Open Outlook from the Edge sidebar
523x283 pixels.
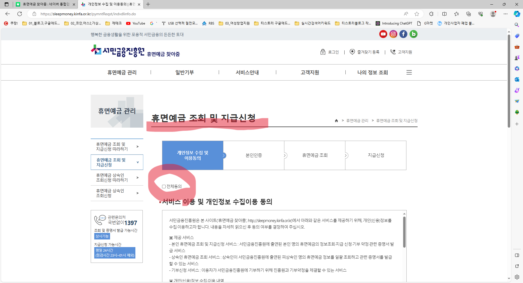(x=517, y=79)
